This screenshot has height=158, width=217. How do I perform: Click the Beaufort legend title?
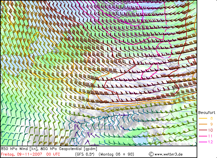coord(207,112)
